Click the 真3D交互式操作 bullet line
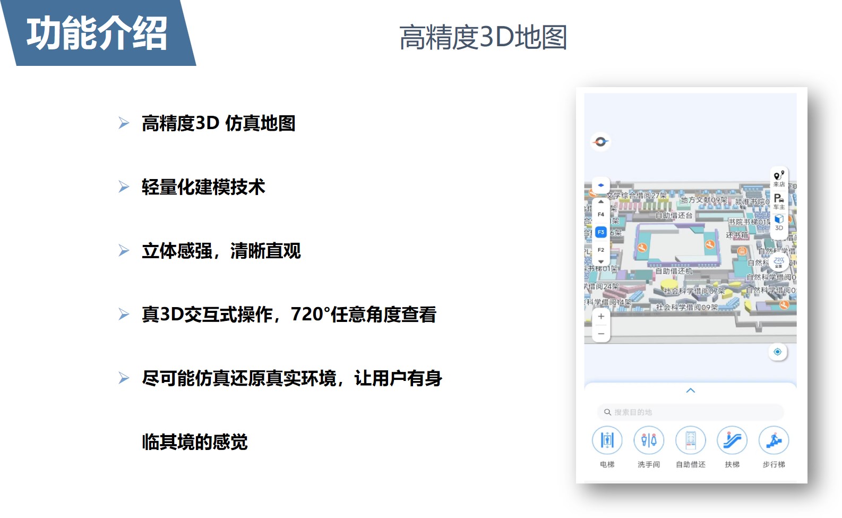 [289, 315]
